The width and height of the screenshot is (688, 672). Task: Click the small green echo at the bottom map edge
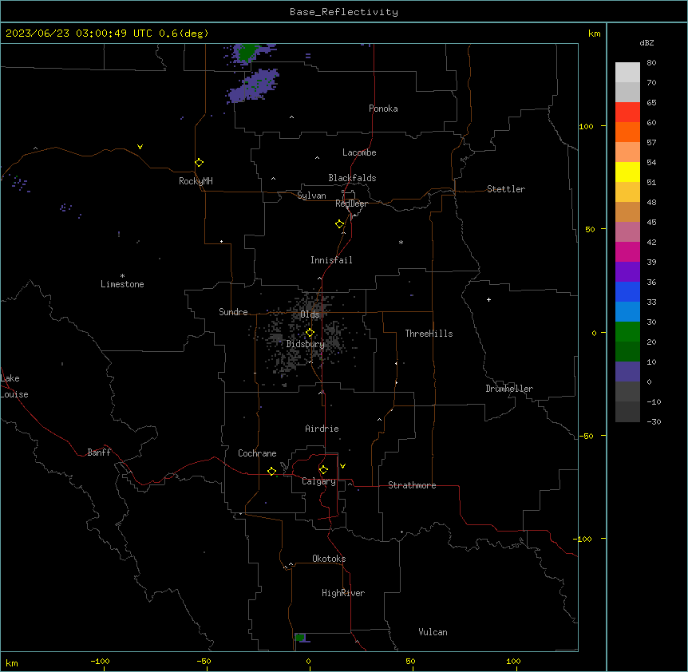(300, 638)
